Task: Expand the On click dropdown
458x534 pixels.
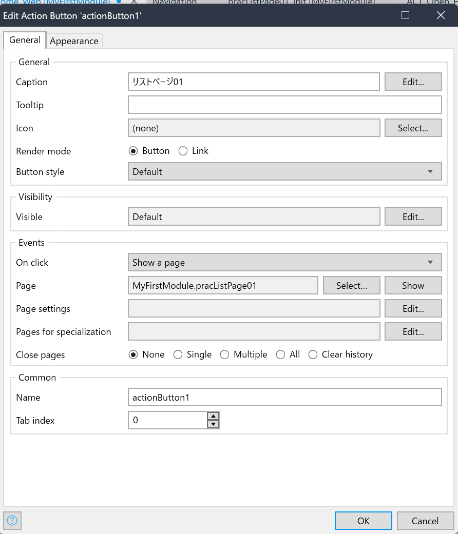Action: click(284, 263)
